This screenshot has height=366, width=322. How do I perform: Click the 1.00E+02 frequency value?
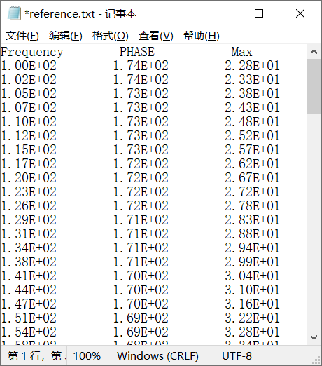(29, 66)
